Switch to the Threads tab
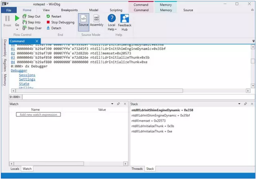Viewport: 256px width, 180px height. point(137,169)
